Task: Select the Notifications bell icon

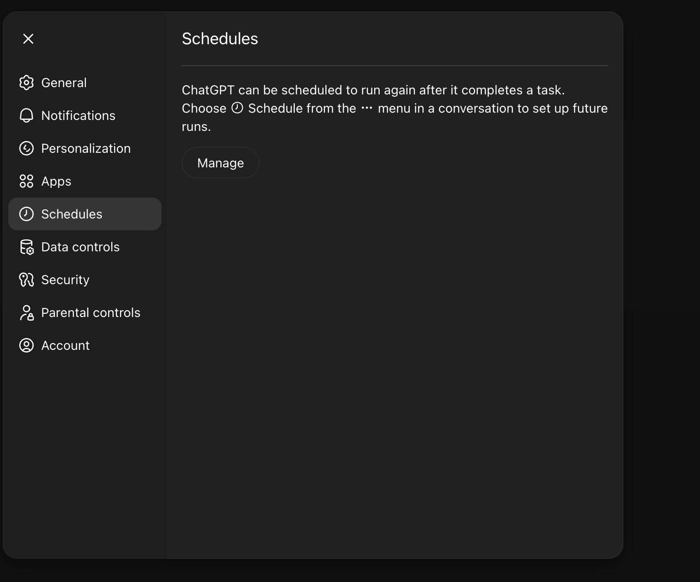Action: (x=26, y=115)
